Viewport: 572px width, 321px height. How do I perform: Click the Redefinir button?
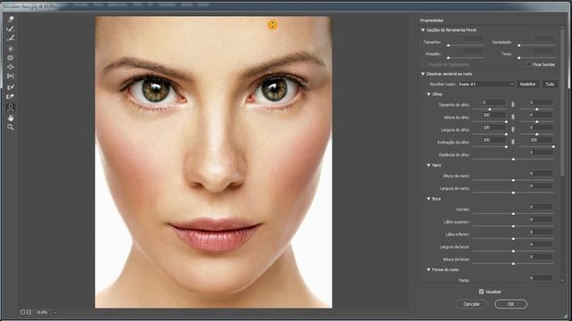[527, 84]
